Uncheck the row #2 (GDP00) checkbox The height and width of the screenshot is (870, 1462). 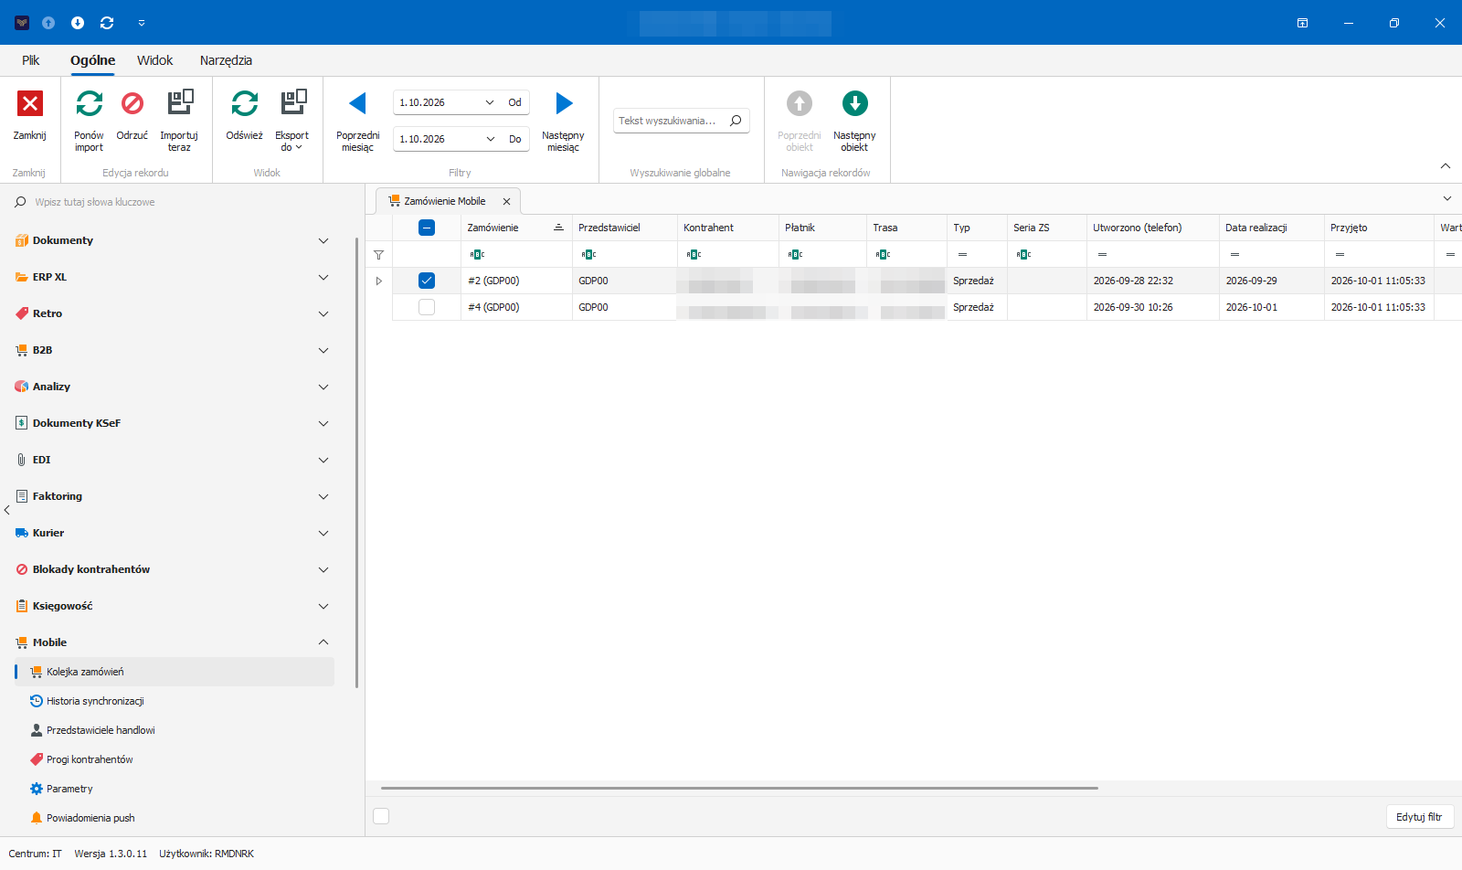click(x=427, y=281)
